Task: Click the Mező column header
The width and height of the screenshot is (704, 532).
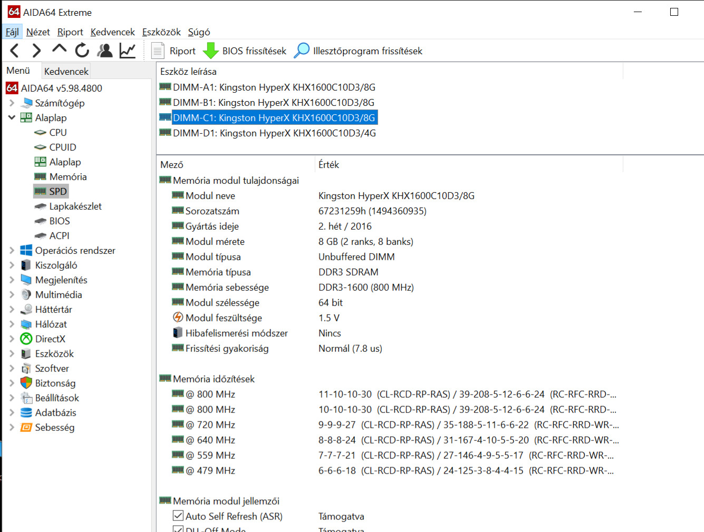Action: click(x=236, y=164)
